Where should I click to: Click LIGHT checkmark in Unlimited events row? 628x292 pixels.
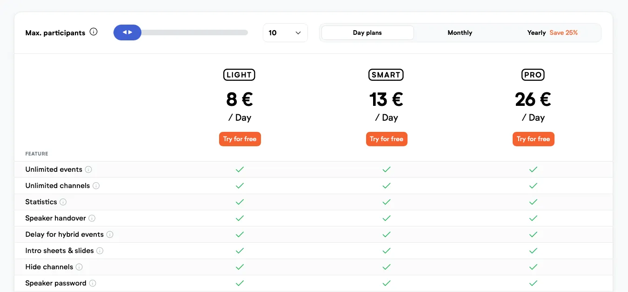pyautogui.click(x=240, y=169)
